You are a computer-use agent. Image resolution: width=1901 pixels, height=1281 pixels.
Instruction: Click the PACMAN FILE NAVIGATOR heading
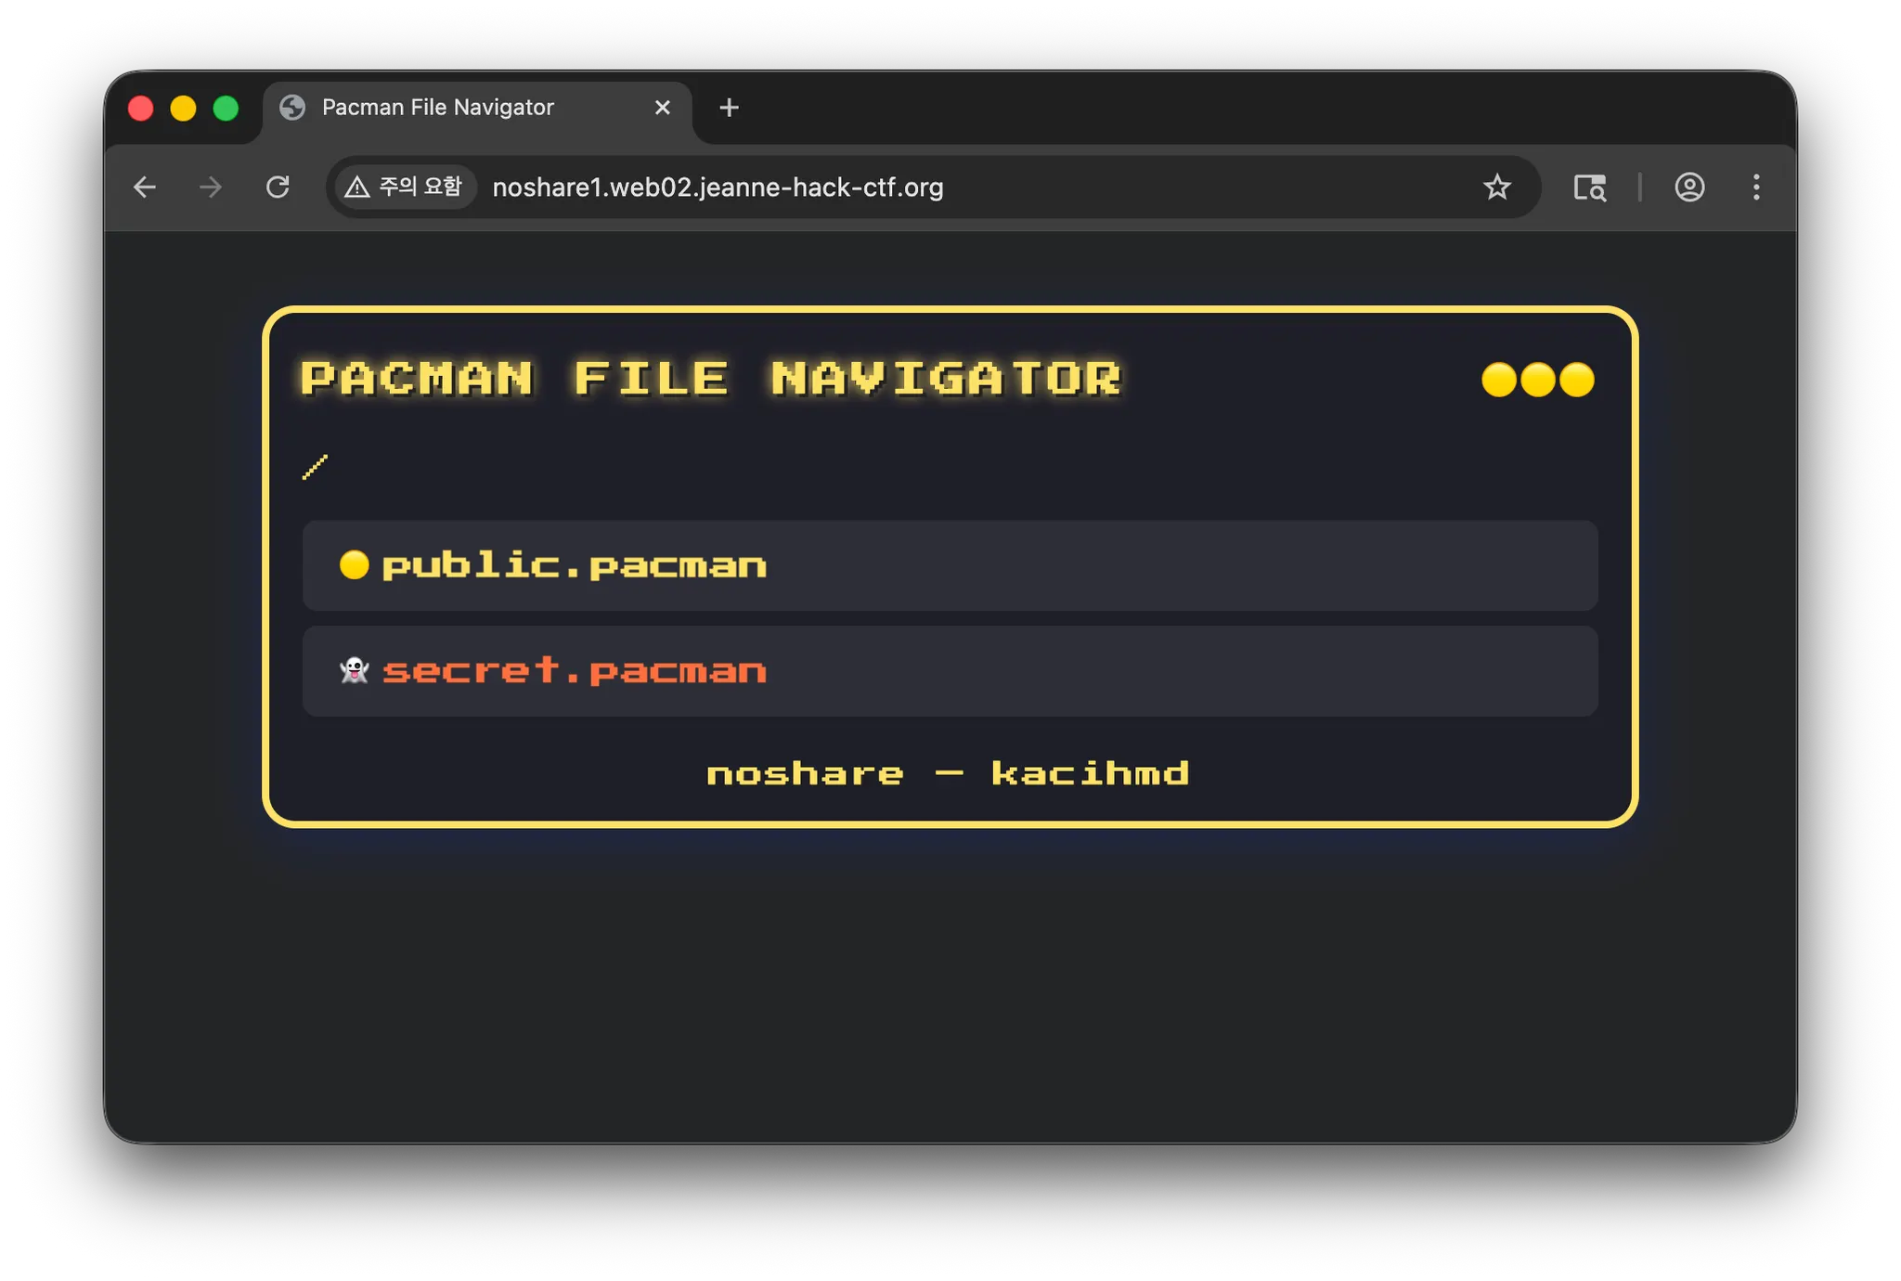710,379
